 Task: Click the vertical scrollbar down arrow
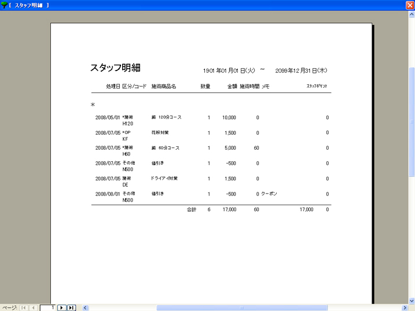(412, 300)
